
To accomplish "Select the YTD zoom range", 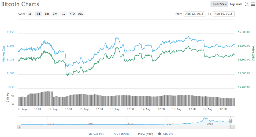I will (72, 14).
